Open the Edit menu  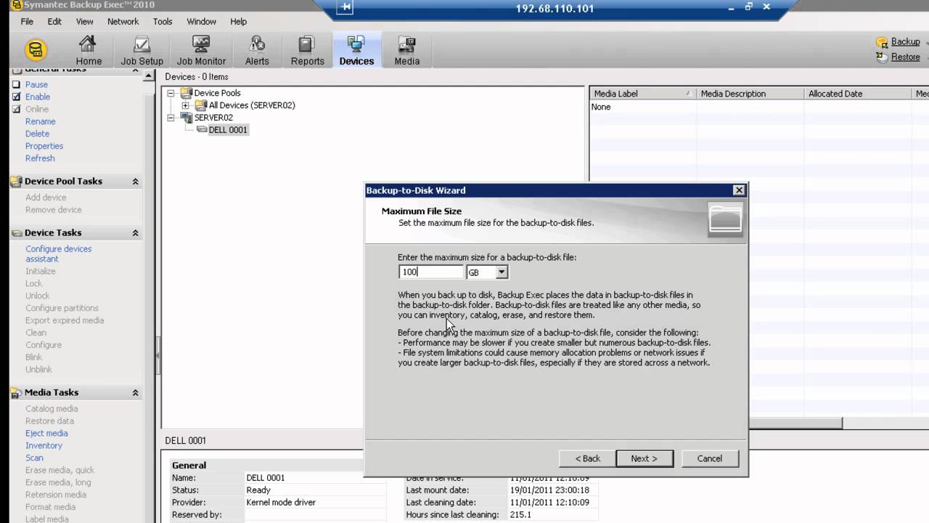coord(54,22)
